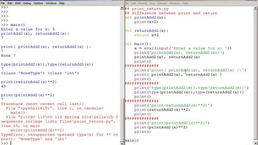Open the Run menu in the editor window

click(x=152, y=3)
